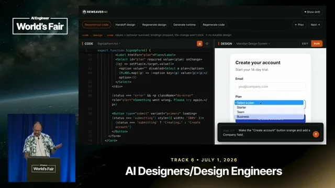
Task: Click the CODE panel header label
Action: click(88, 44)
